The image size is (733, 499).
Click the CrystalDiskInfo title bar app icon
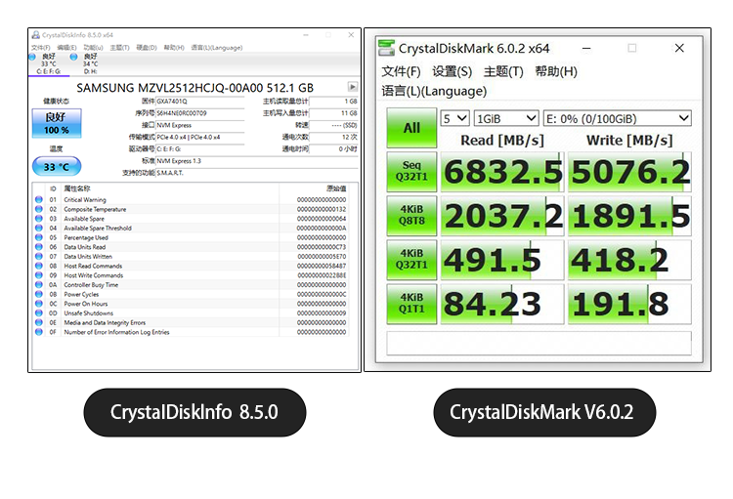coord(35,35)
